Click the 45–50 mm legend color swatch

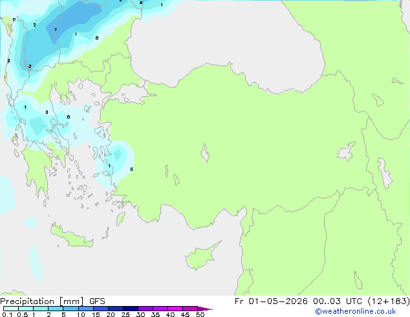pyautogui.click(x=190, y=309)
